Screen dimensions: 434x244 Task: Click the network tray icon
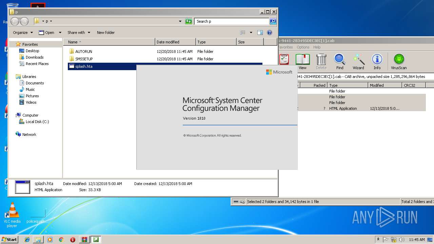coord(393,240)
